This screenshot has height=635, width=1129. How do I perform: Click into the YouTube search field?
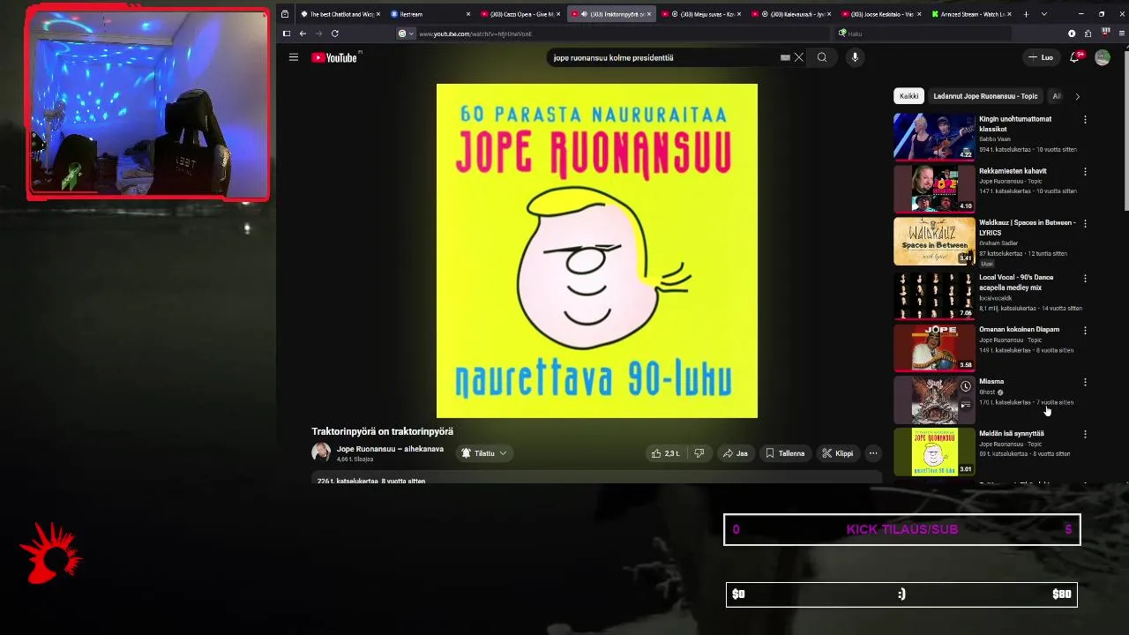(x=662, y=57)
